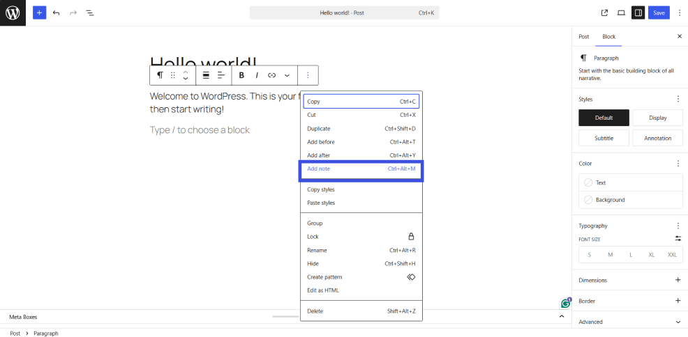
Task: Apply the Display style
Action: click(x=658, y=118)
